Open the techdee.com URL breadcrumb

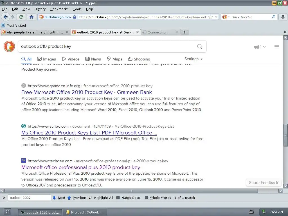(x=98, y=161)
